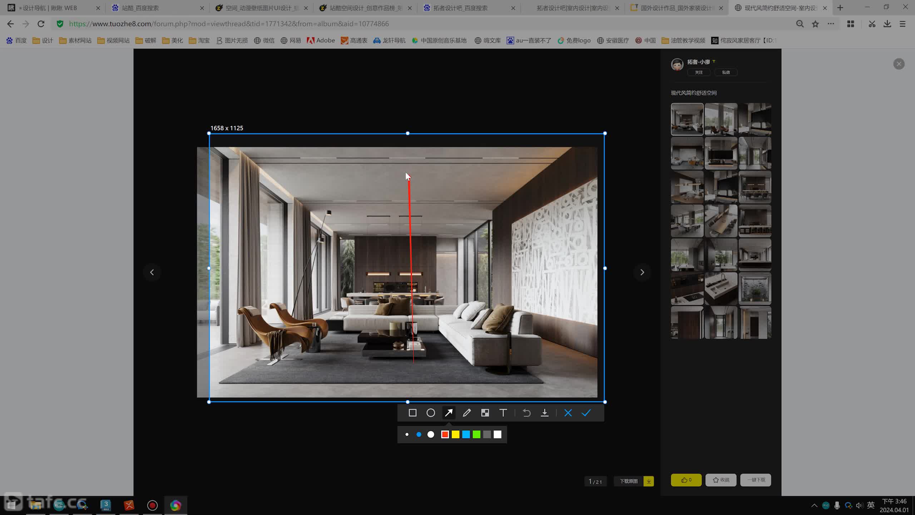
Task: Click the yellow download arrow icon
Action: tap(649, 481)
